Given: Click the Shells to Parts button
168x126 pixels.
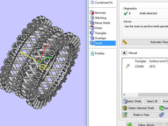Looking at the screenshot, I should [x=139, y=115].
